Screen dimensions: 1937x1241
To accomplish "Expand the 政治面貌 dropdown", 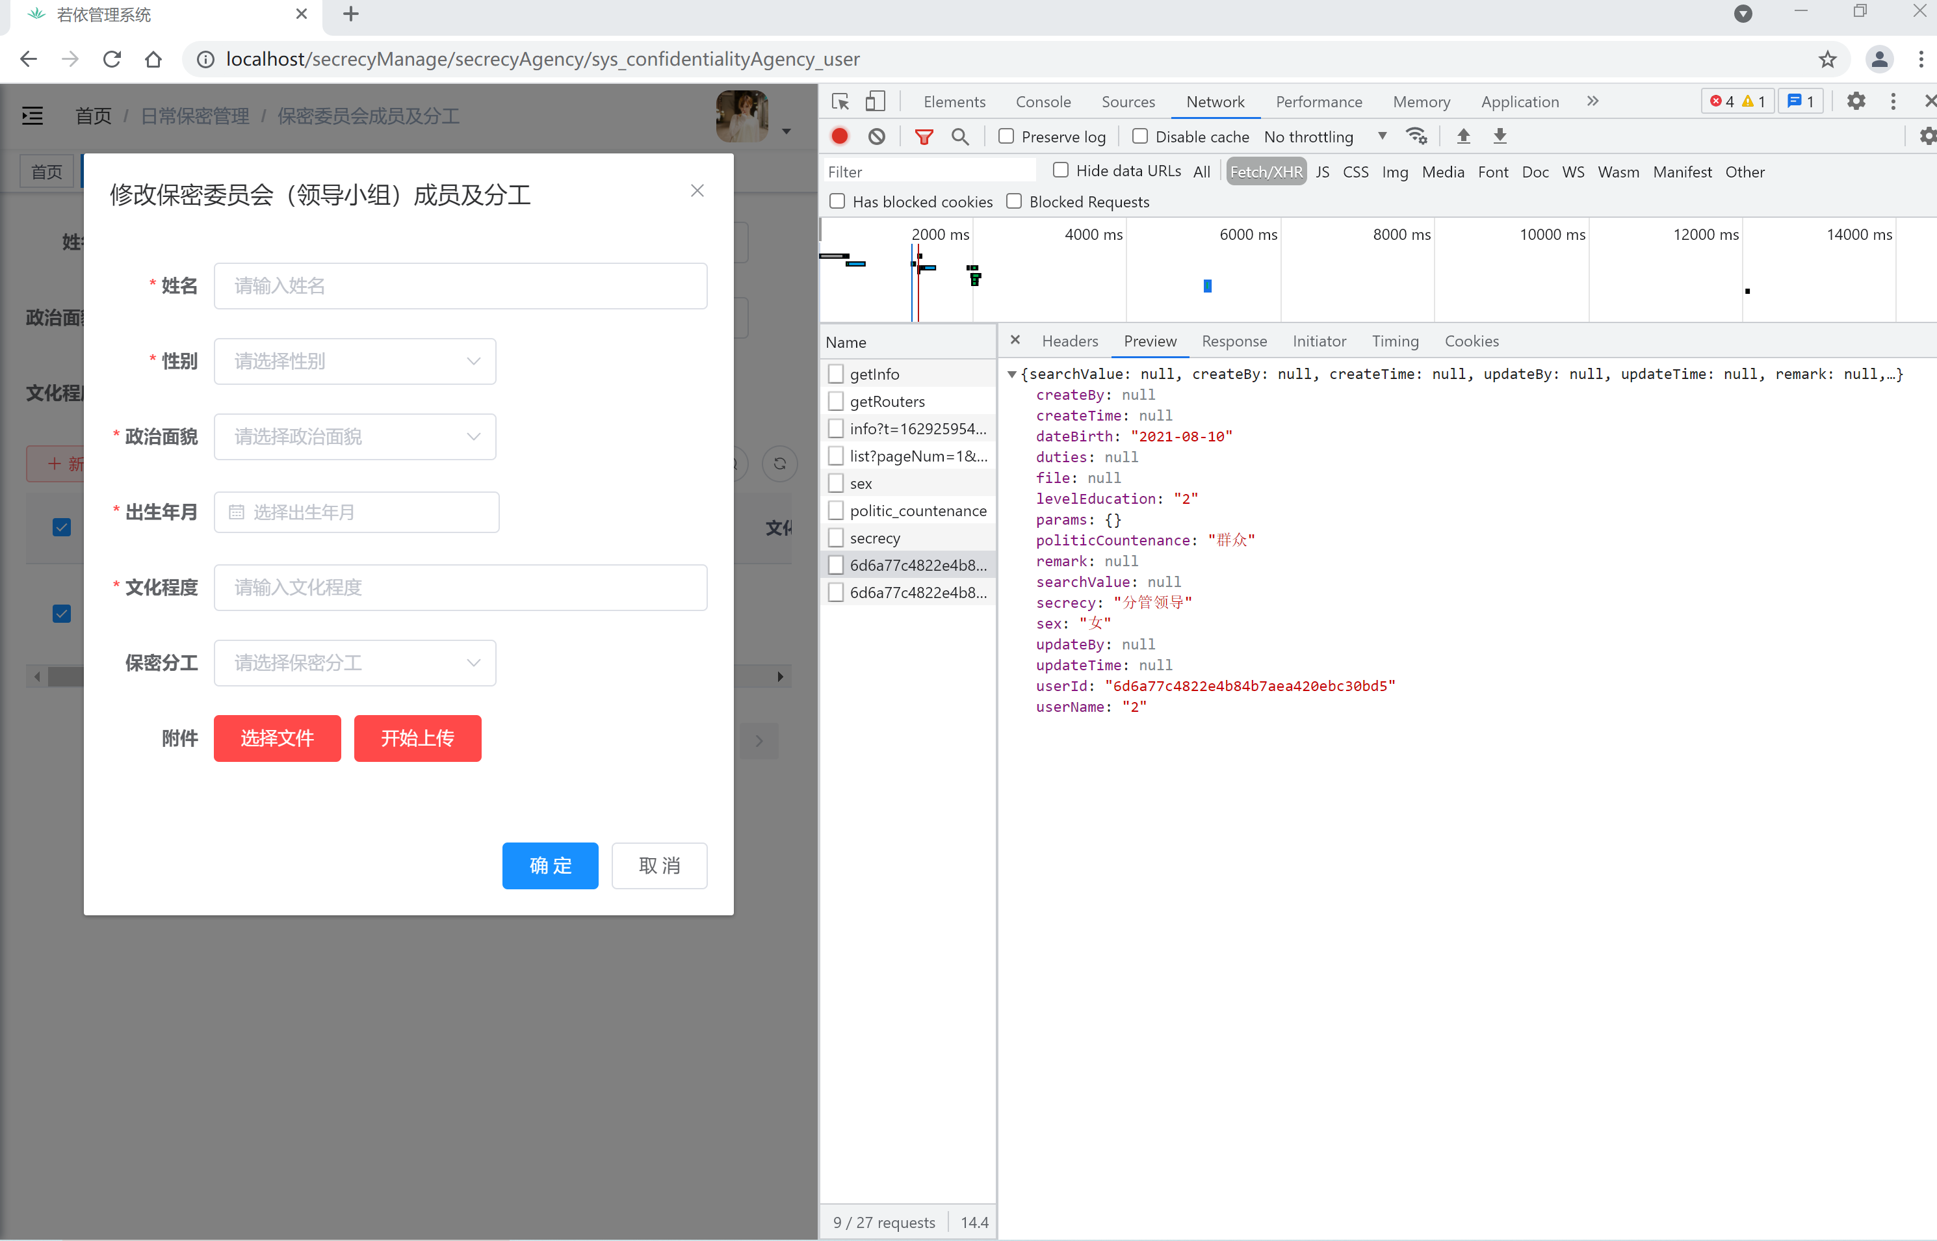I will pyautogui.click(x=354, y=437).
